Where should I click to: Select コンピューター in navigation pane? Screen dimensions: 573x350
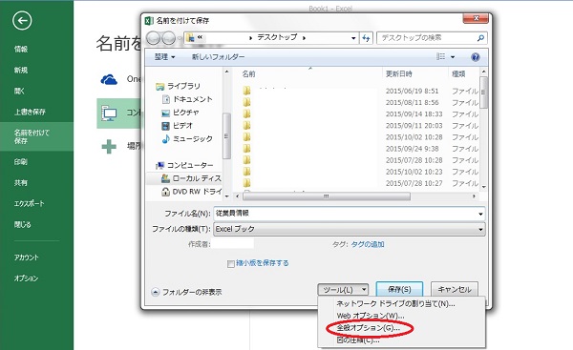(x=184, y=165)
